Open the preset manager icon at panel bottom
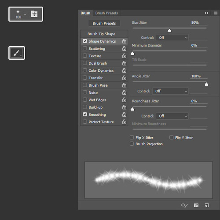The width and height of the screenshot is (220, 220). tap(196, 205)
